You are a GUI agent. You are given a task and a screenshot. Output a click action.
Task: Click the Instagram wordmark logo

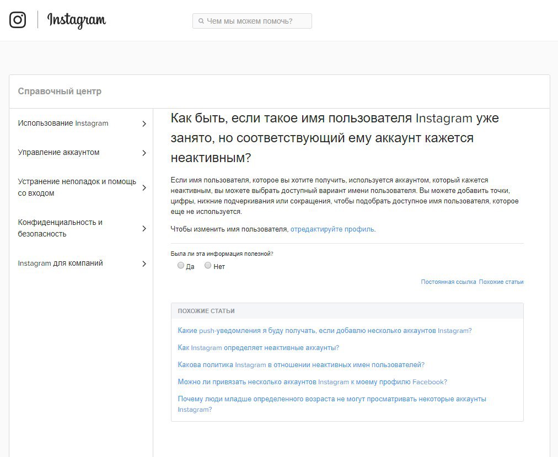point(77,20)
